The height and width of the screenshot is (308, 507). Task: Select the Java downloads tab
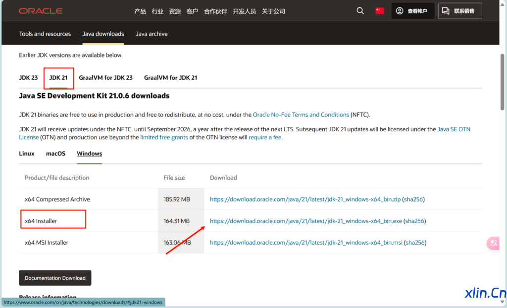point(103,34)
